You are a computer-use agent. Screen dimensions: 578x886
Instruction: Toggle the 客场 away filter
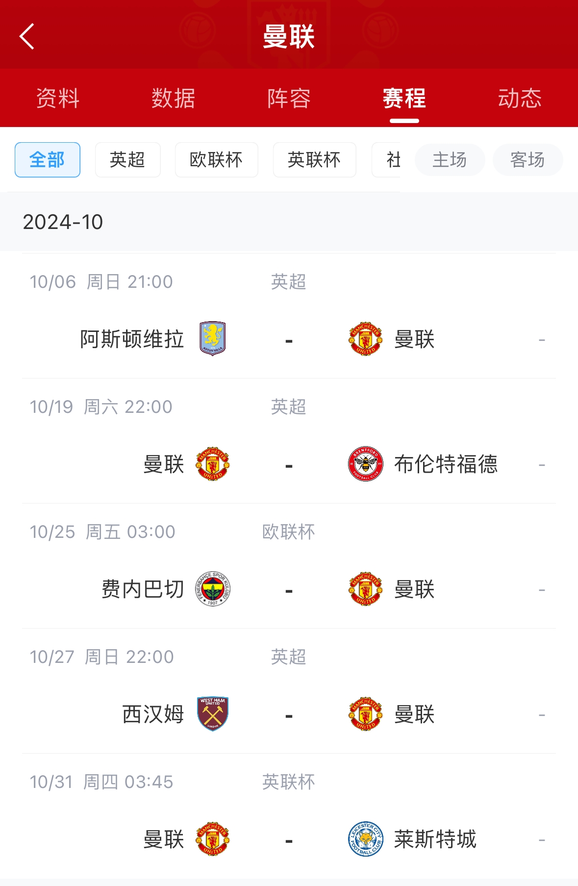(528, 160)
